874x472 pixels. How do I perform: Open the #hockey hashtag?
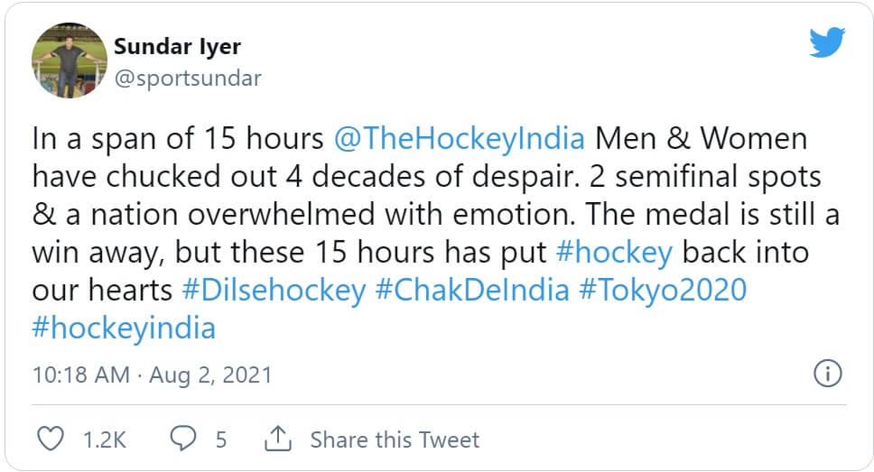pyautogui.click(x=615, y=252)
